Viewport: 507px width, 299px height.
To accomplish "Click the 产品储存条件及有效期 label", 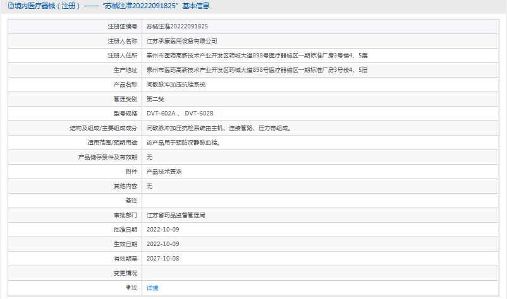I will pos(107,157).
